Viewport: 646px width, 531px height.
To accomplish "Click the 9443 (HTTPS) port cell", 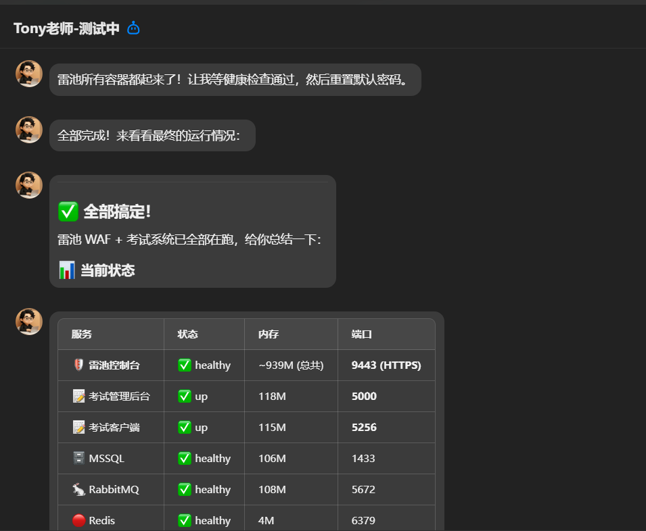I will [x=386, y=365].
